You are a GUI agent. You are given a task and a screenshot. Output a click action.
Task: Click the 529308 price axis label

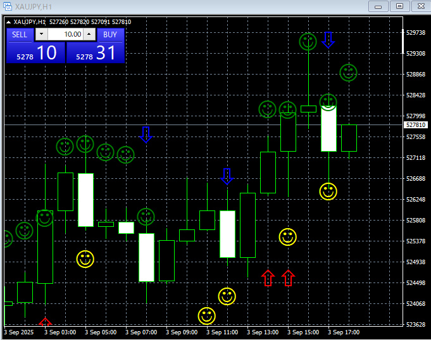416,54
